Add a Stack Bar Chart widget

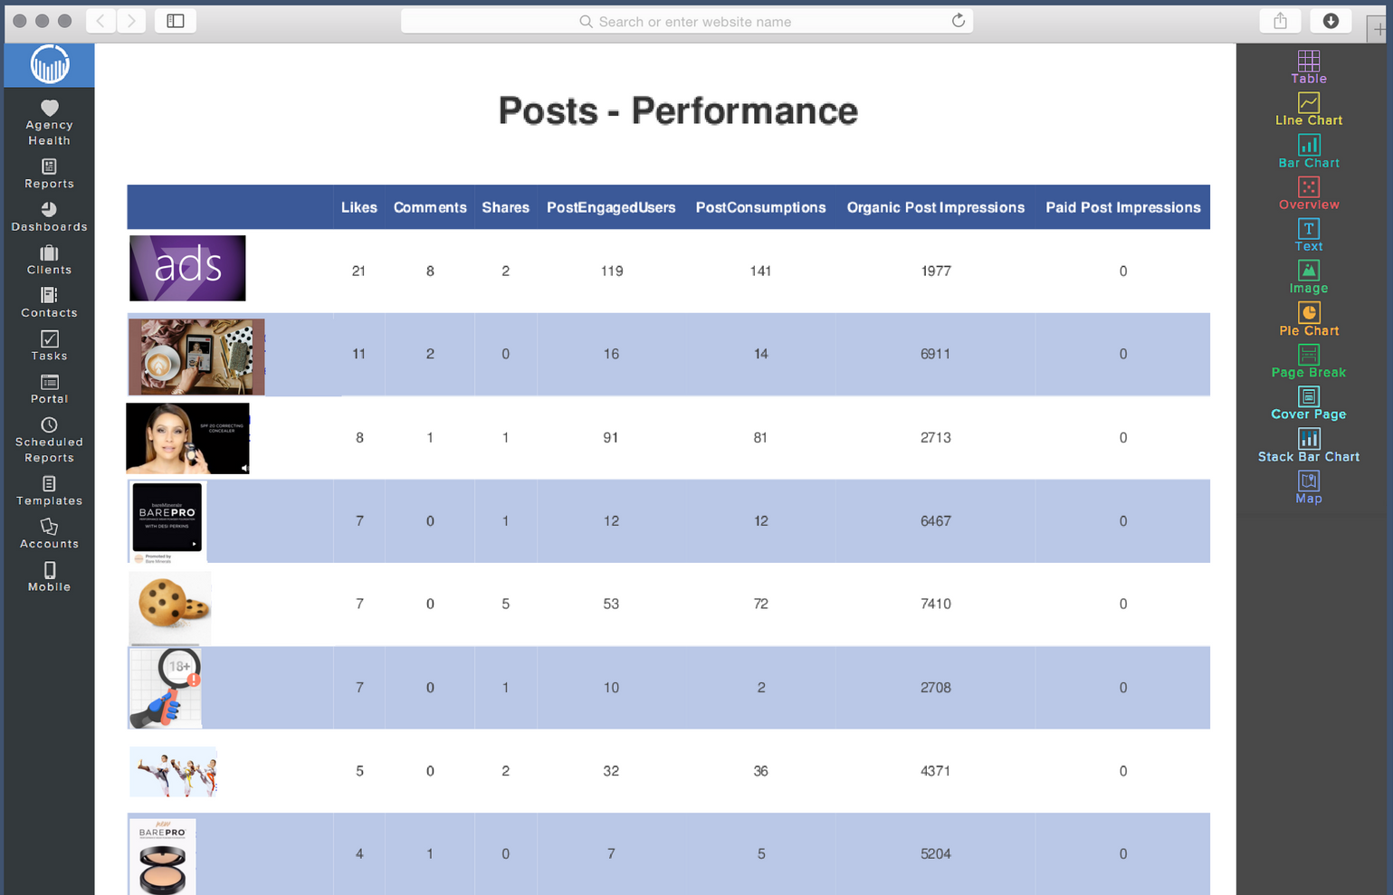click(x=1309, y=445)
